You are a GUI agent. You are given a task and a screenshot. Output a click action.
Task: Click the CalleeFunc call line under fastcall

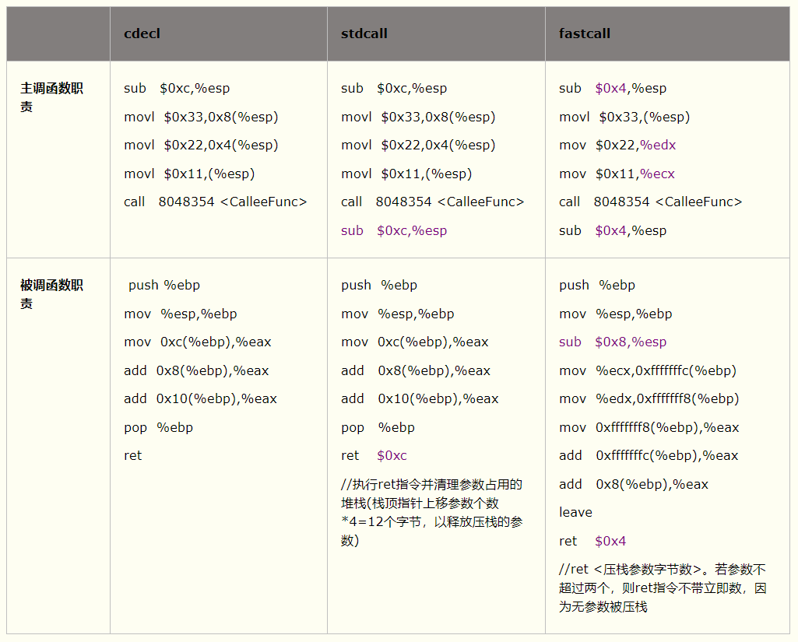click(x=650, y=202)
